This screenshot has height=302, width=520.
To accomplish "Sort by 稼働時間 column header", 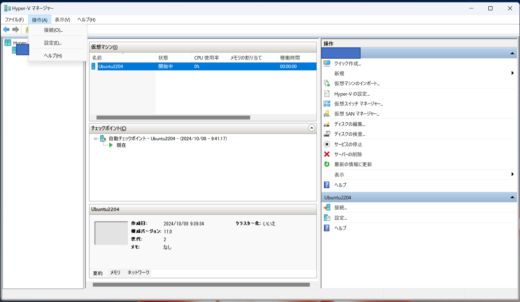I will 297,58.
